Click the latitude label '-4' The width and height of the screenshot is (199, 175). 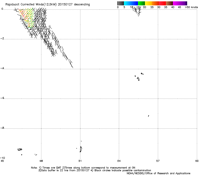click(x=2, y=68)
